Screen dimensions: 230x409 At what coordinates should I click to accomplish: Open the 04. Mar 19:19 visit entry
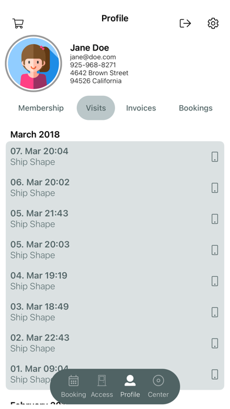click(115, 281)
